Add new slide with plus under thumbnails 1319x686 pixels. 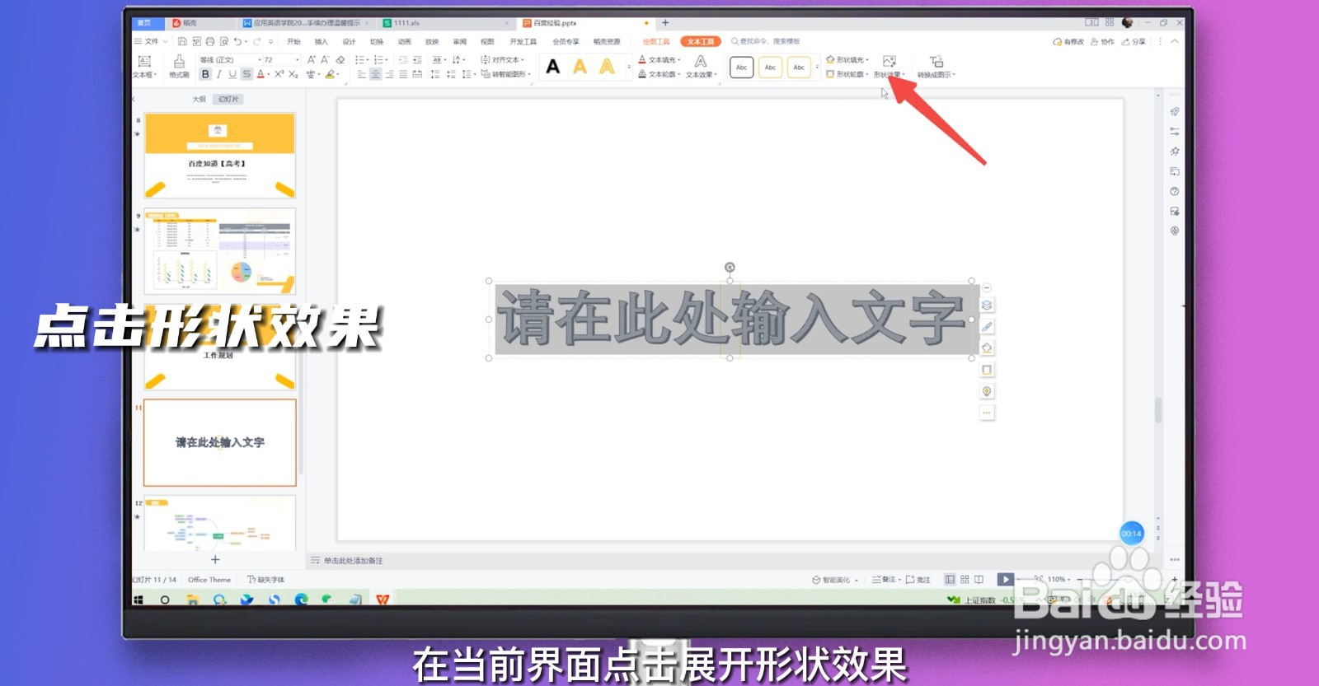pos(215,559)
